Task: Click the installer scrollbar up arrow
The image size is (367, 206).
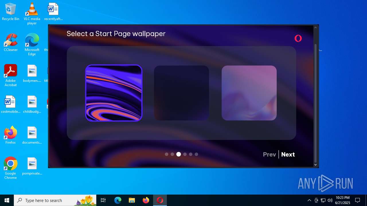Action: [315, 28]
